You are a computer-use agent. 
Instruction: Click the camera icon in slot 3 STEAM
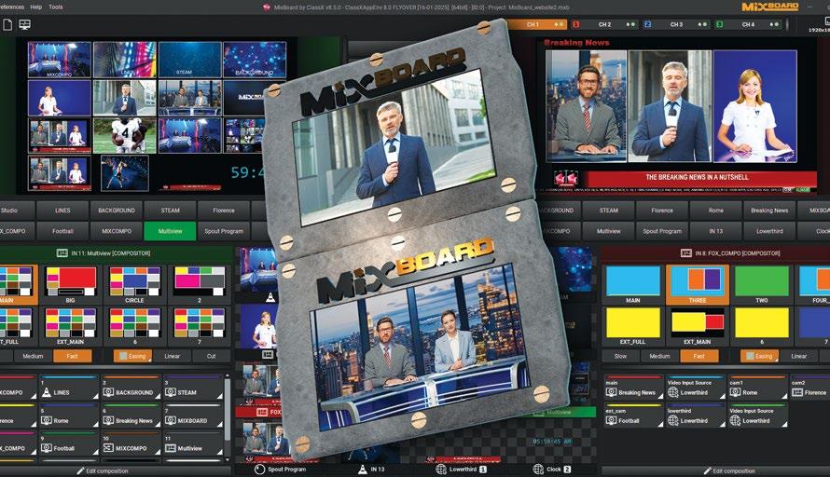coord(171,392)
